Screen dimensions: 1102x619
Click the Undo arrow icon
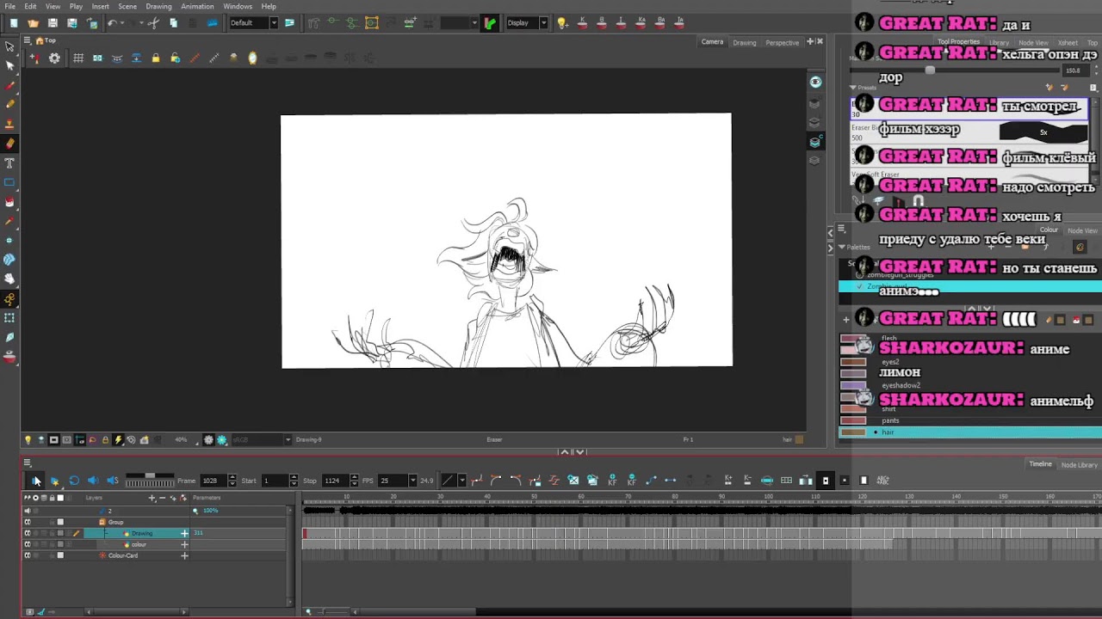112,23
